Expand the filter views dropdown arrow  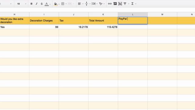point(129,4)
